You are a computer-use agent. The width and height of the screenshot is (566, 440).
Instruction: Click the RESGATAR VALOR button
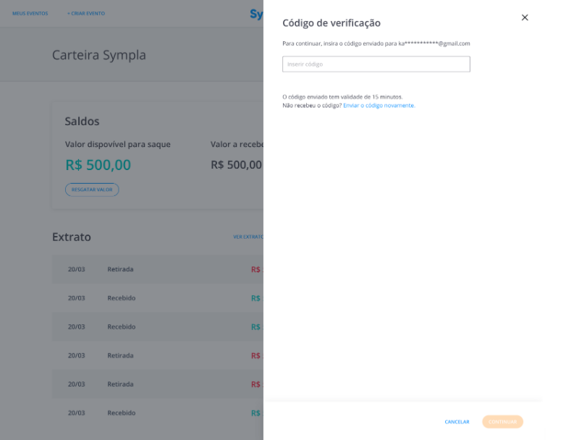pyautogui.click(x=92, y=190)
